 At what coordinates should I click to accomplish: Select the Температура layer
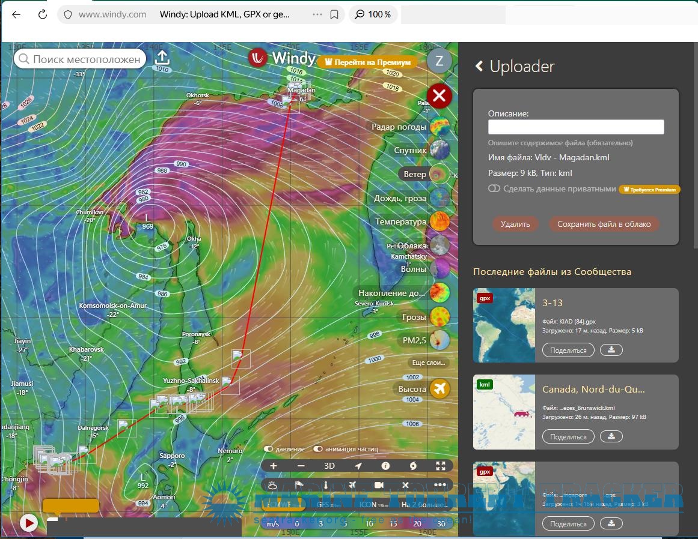(x=411, y=221)
